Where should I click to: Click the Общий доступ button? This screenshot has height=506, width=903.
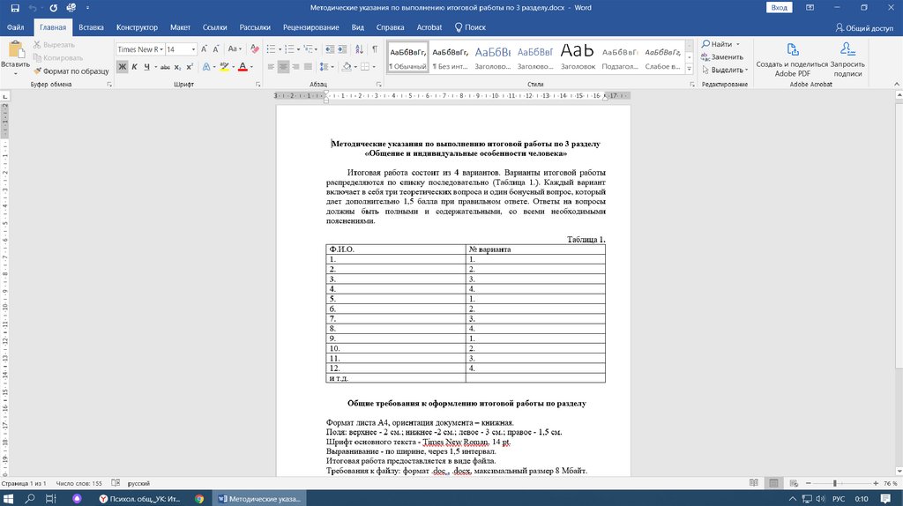(x=864, y=27)
